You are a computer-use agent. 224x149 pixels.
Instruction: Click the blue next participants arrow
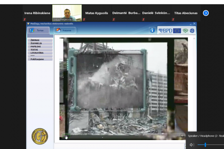[206, 13]
